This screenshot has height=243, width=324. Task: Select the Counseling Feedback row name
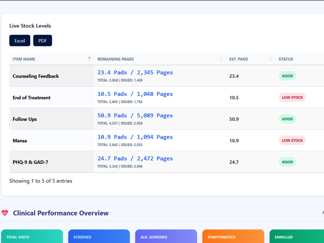pyautogui.click(x=36, y=76)
